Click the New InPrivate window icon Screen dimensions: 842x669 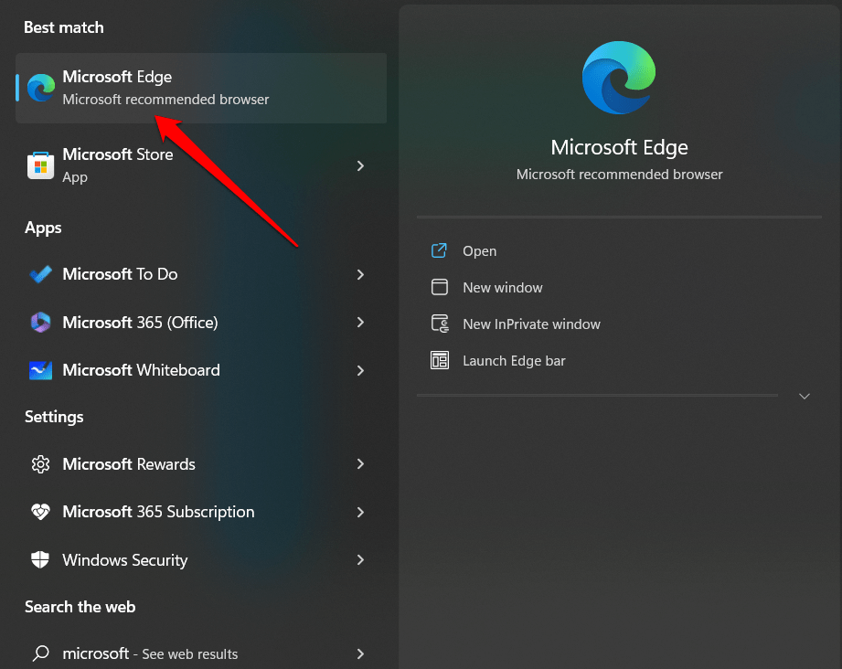point(440,324)
